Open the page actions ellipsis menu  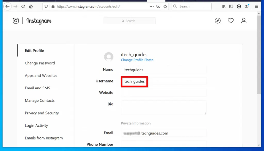pos(152,6)
